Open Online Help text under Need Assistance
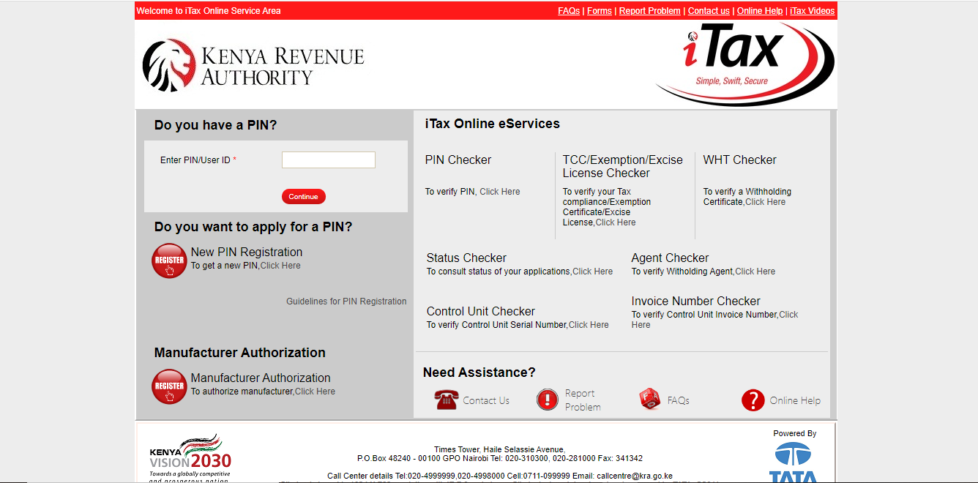 point(795,400)
